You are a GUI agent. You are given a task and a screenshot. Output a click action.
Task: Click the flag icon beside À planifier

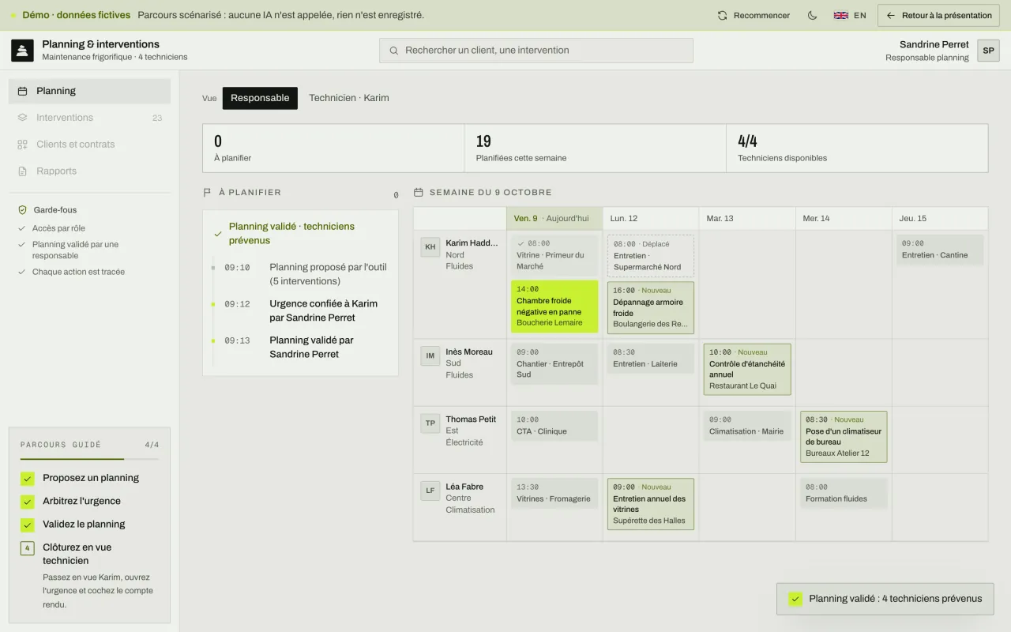point(208,192)
